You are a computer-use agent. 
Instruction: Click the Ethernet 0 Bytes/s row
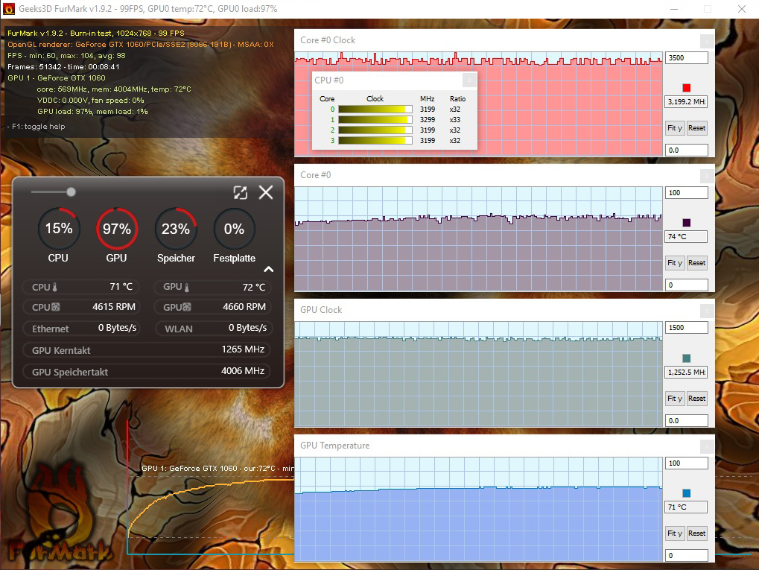click(x=81, y=329)
